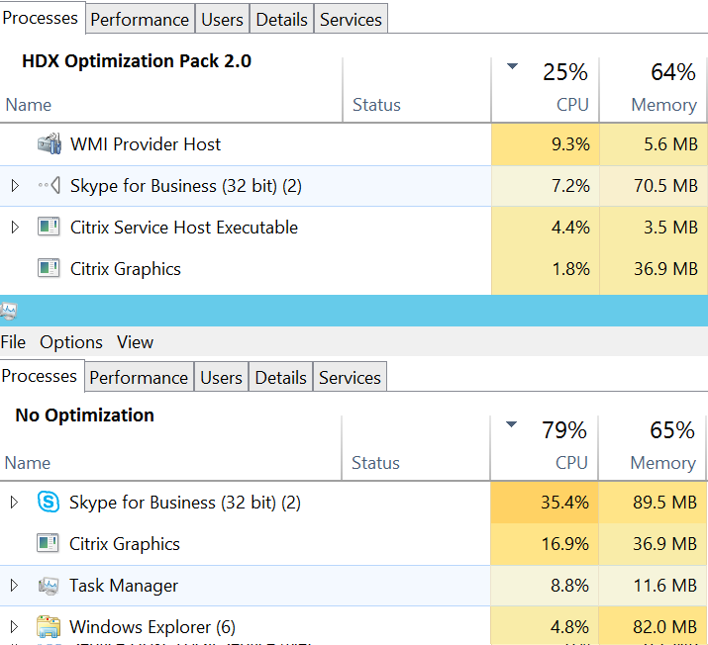
Task: Switch to Performance tab in upper window
Action: tap(140, 20)
